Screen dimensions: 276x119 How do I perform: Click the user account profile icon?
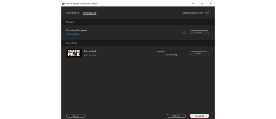point(207,13)
